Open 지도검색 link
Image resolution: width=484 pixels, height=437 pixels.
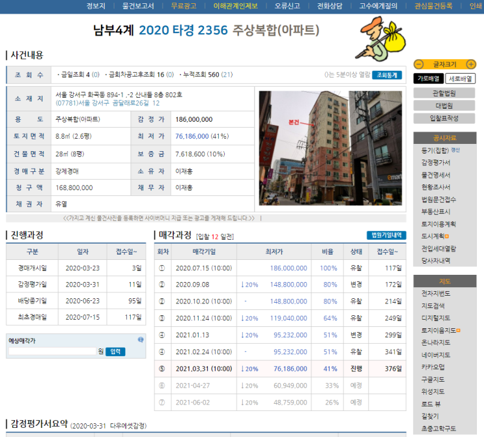[x=433, y=305]
